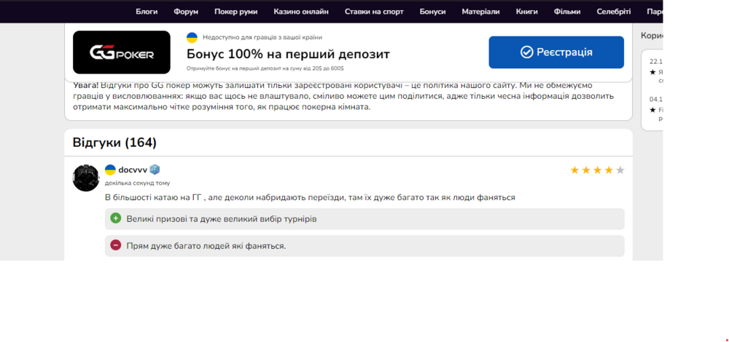Click the docvvv username link
The width and height of the screenshot is (729, 342).
[133, 170]
